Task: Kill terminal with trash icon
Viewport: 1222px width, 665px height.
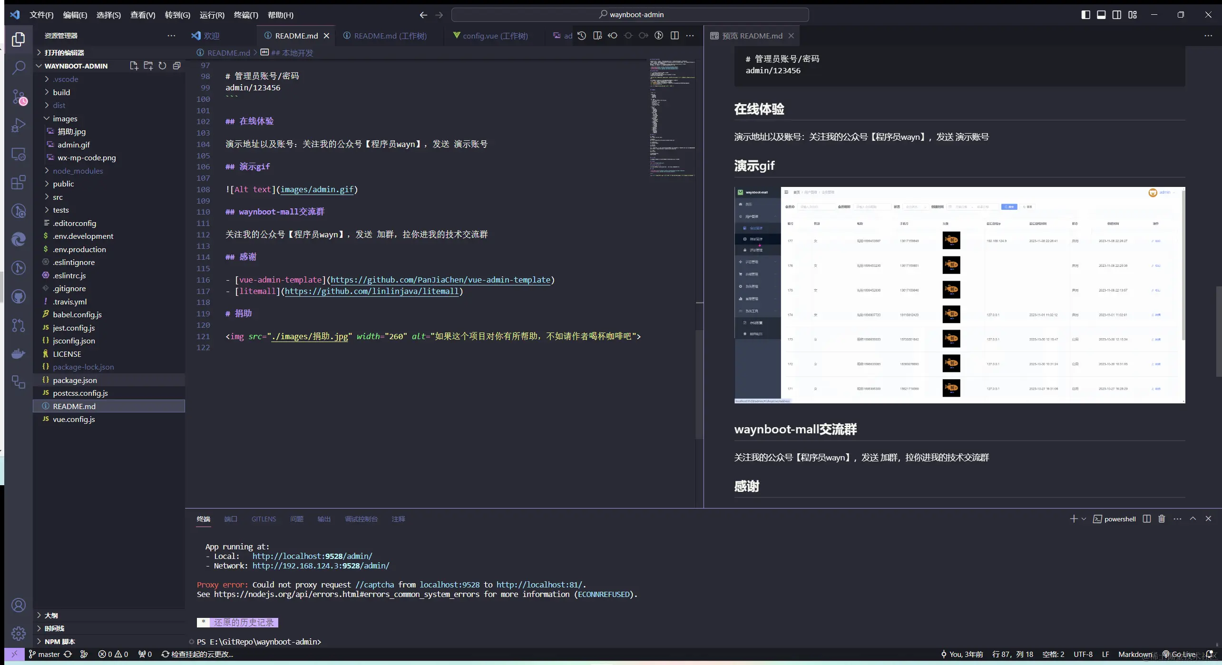Action: pyautogui.click(x=1162, y=518)
